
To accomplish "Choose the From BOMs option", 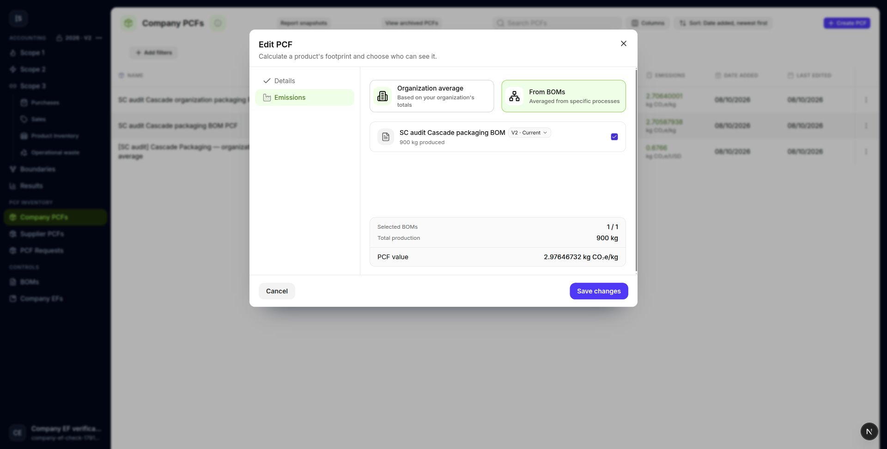I will coord(564,96).
